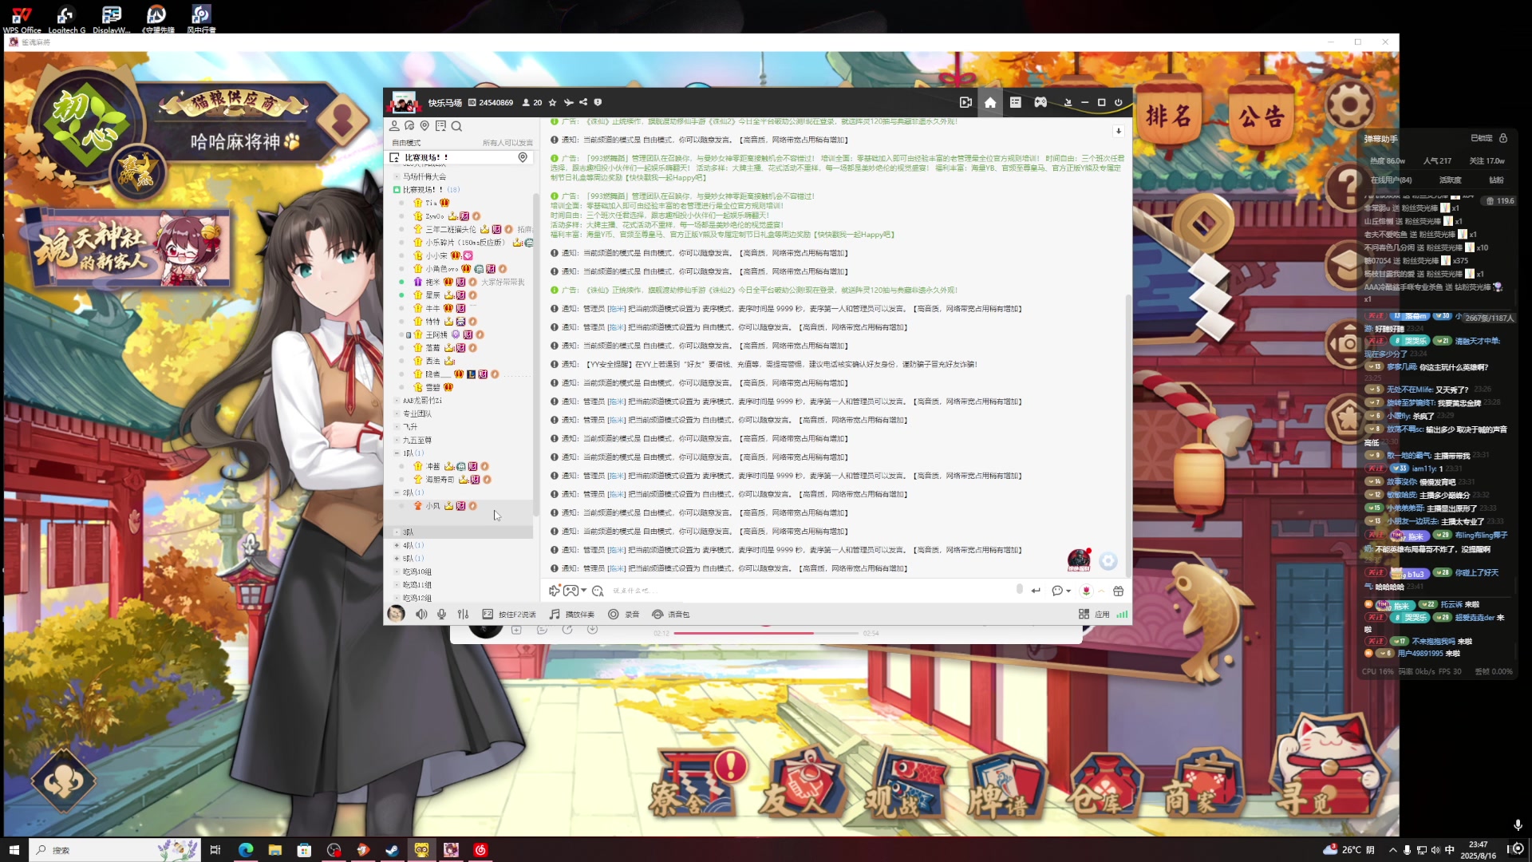Select the home tab icon in YY title bar
Viewport: 1532px width, 862px height.
pos(990,102)
